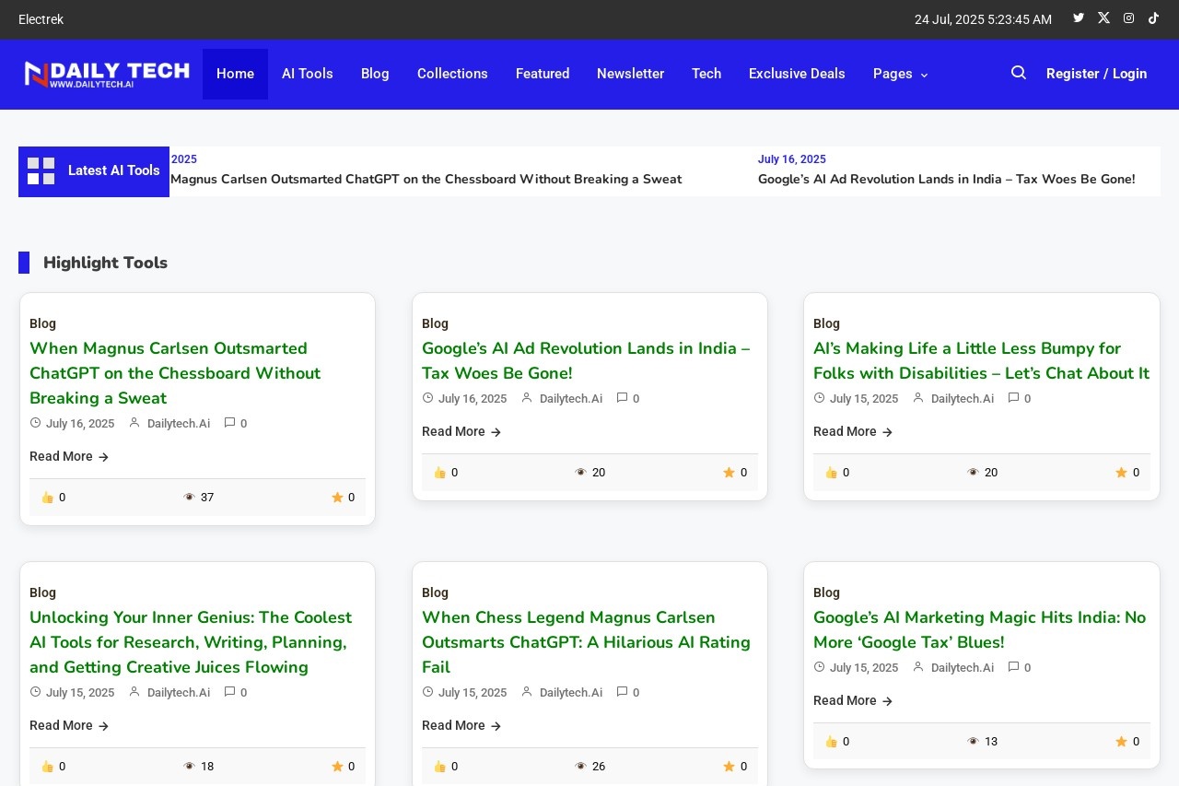
Task: Read More on Magnus Carlsen Outsmarted ChatGPT
Action: pyautogui.click(x=69, y=456)
